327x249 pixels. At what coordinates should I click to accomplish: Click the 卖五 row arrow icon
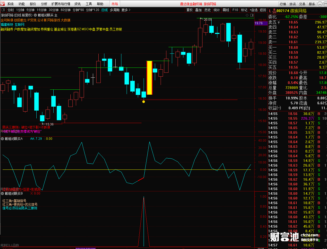279,22
